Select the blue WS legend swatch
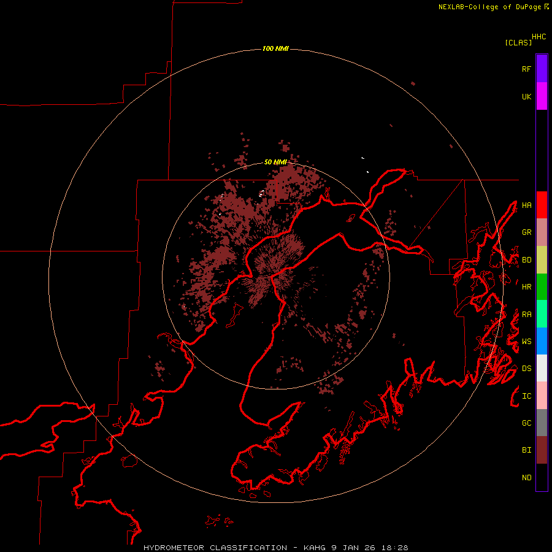This screenshot has height=552, width=552. coord(542,341)
